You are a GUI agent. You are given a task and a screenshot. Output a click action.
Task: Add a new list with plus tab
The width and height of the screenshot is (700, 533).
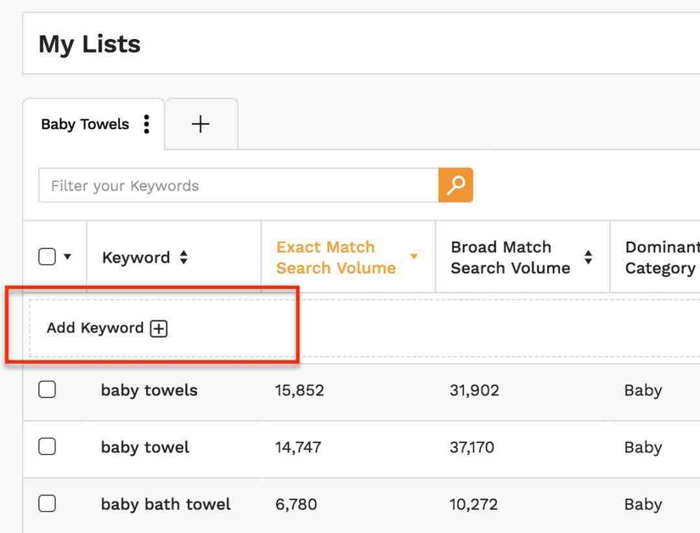point(201,124)
